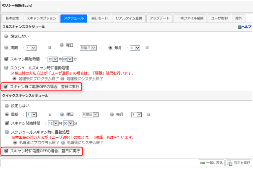Open quick scan start hour dropdown
The height and width of the screenshot is (169, 253).
[53, 123]
